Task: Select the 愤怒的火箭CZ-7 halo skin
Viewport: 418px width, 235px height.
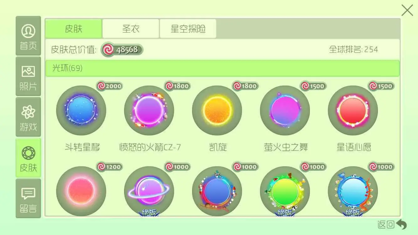Action: [149, 110]
